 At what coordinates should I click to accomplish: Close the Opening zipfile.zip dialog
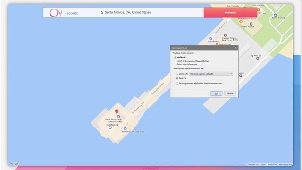tap(236, 48)
